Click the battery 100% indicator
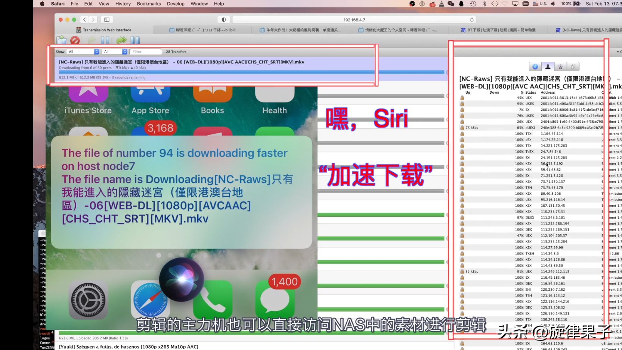Image resolution: width=622 pixels, height=350 pixels. tap(570, 4)
